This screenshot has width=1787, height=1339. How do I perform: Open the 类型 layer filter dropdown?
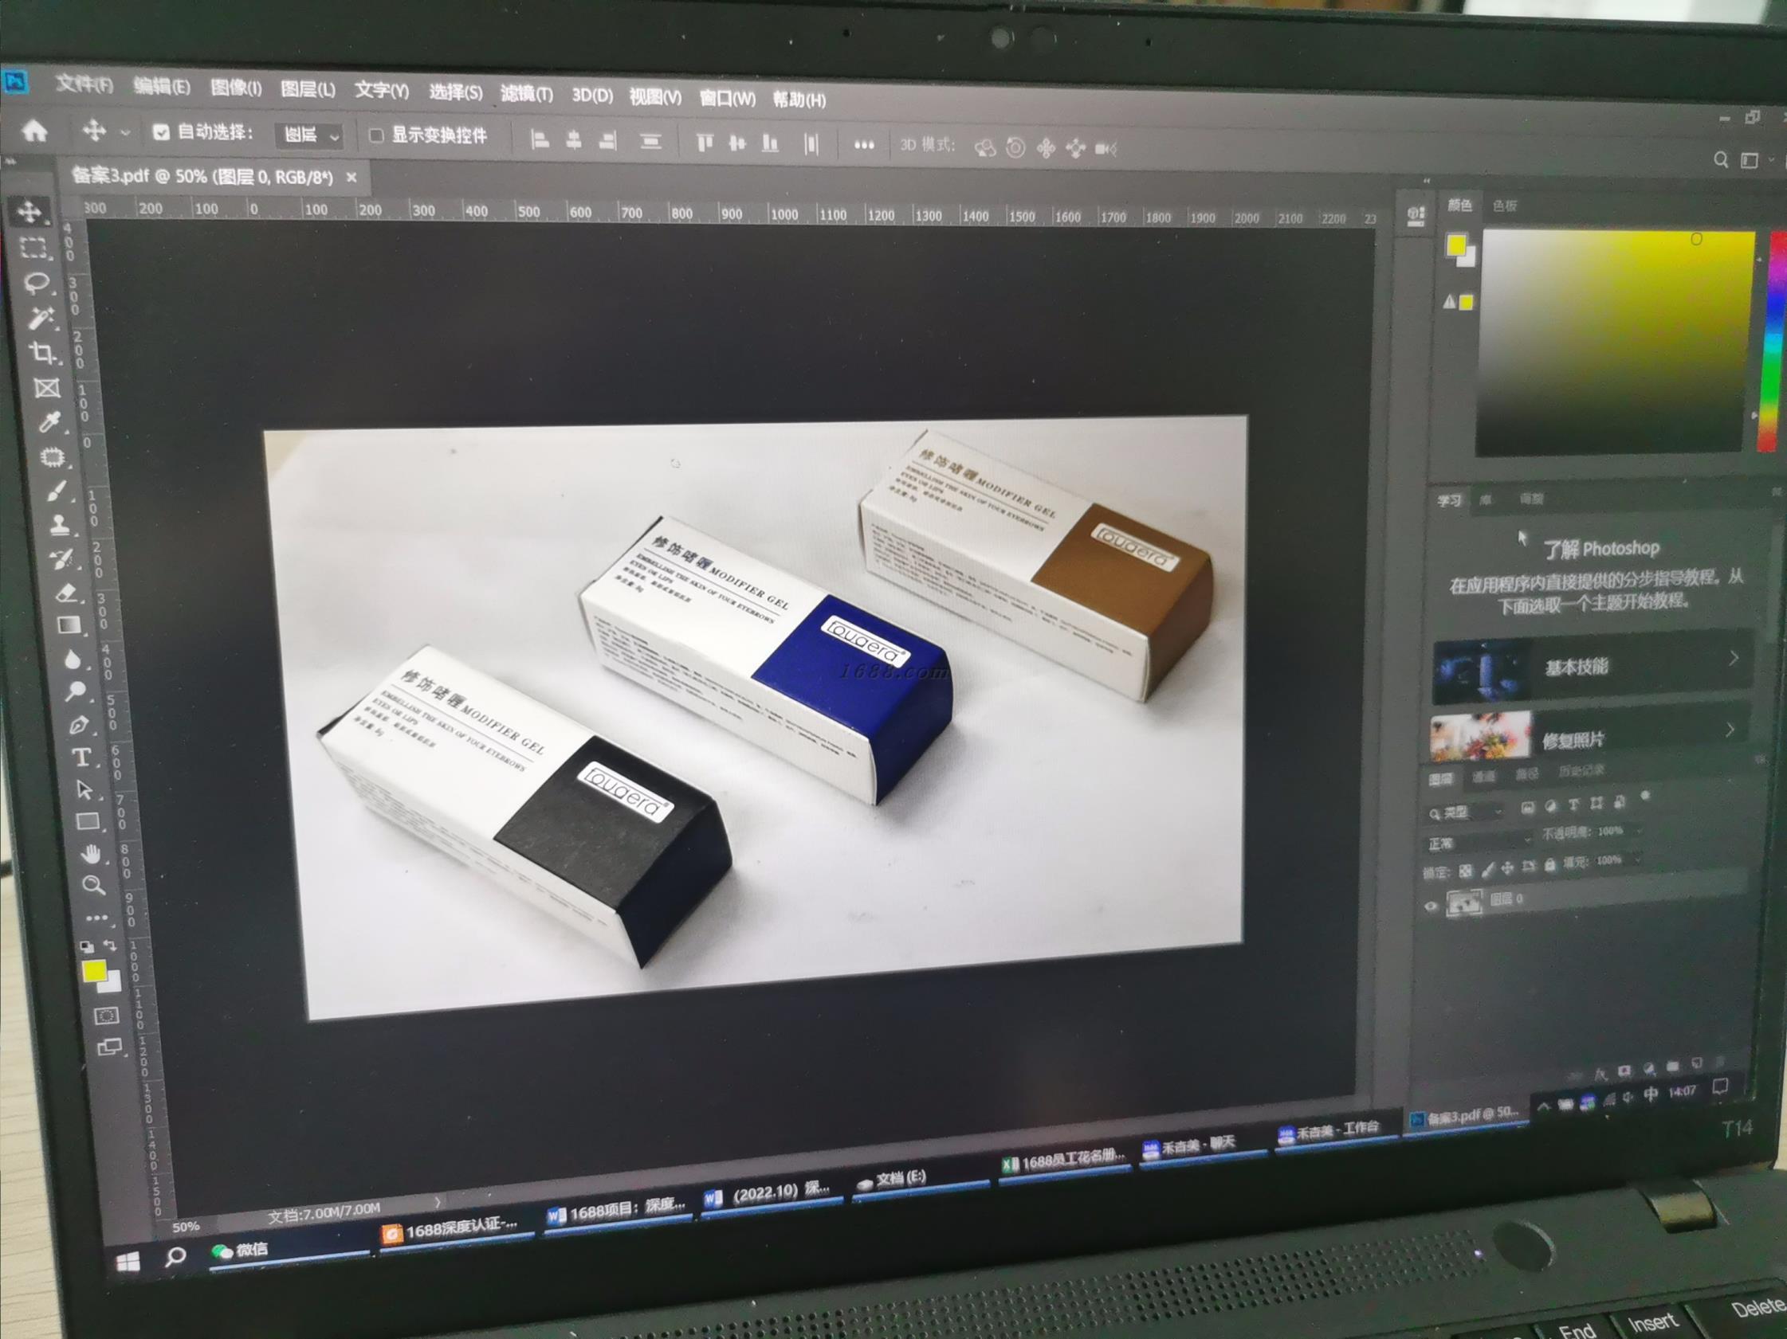(x=1465, y=812)
